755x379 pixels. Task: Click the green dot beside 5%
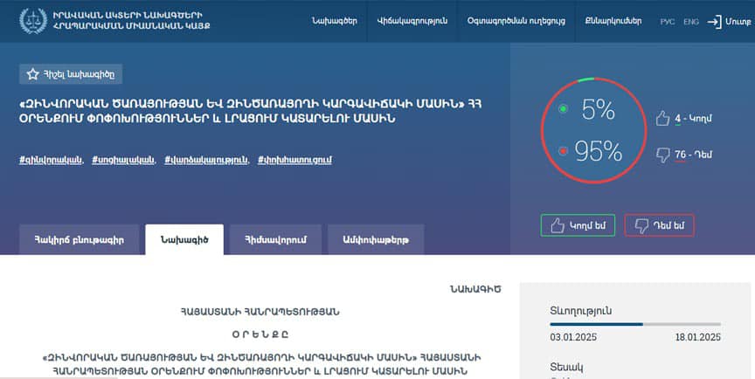coord(563,109)
